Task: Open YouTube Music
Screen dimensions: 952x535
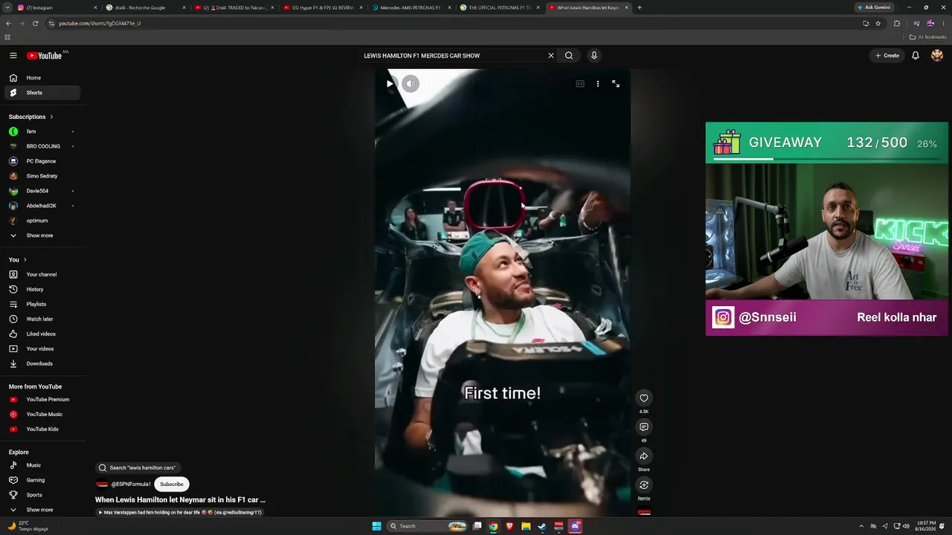Action: click(x=42, y=415)
